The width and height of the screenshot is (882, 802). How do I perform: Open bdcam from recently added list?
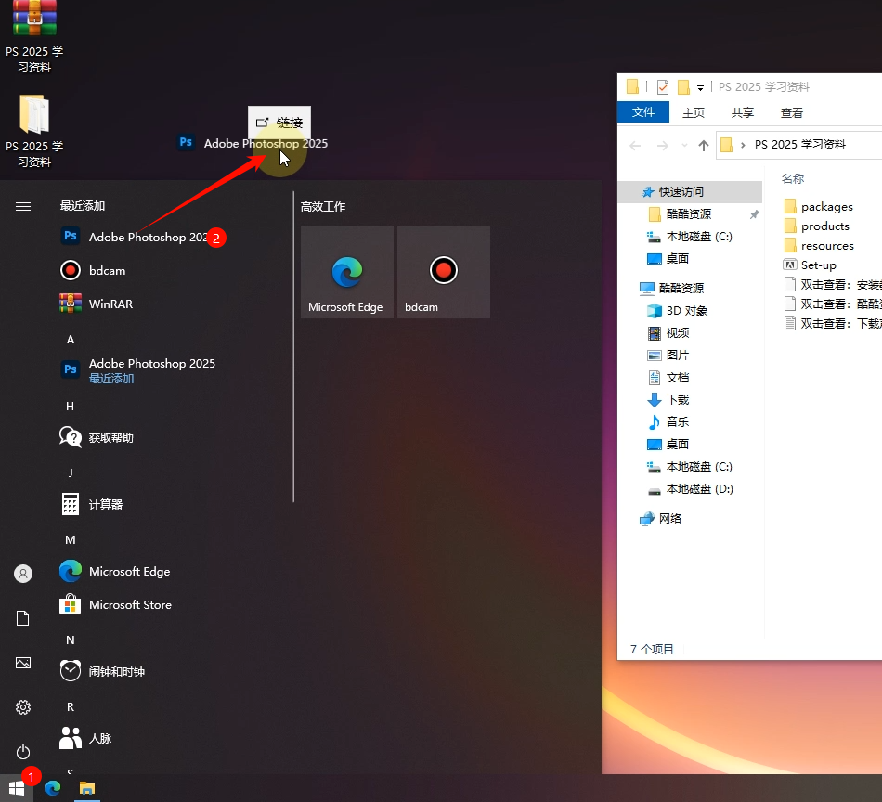point(107,270)
